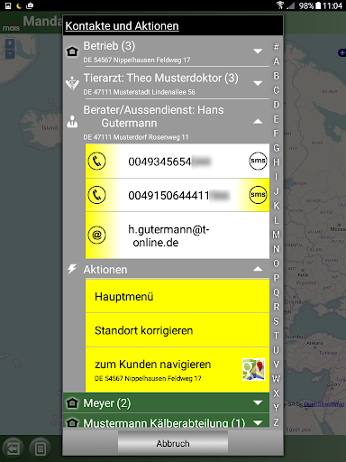The width and height of the screenshot is (346, 462).
Task: Tap the Berater person icon
Action: (72, 122)
